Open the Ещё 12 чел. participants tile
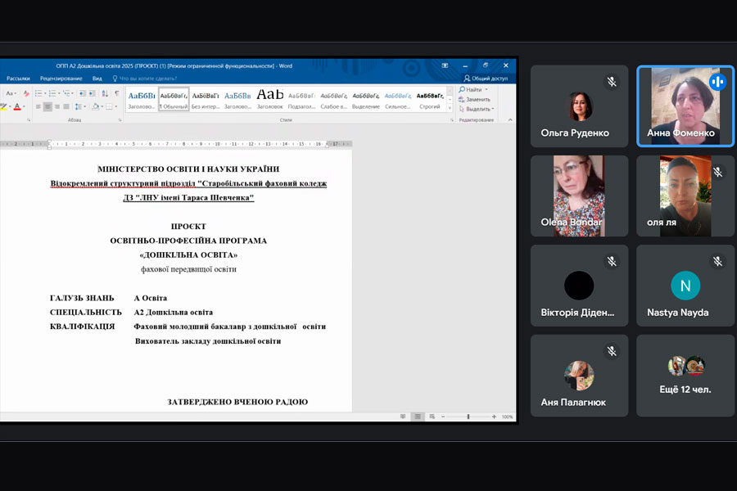737x491 pixels. pos(685,375)
